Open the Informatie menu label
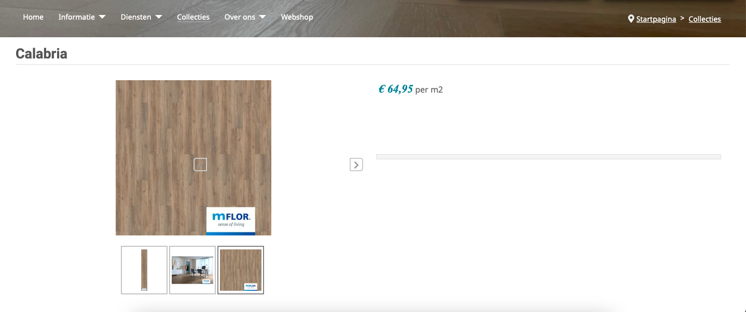This screenshot has height=312, width=746. tap(77, 17)
